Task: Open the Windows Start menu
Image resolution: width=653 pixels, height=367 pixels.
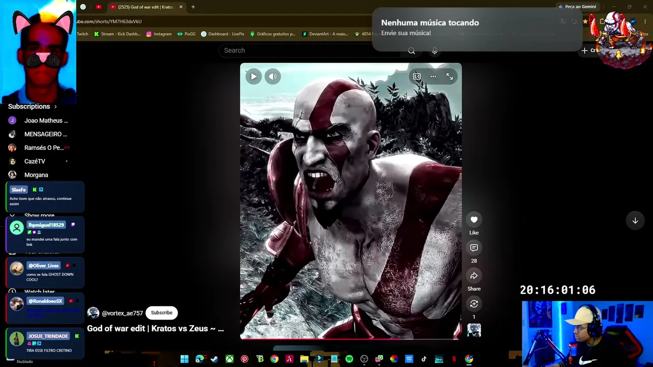Action: click(x=184, y=359)
